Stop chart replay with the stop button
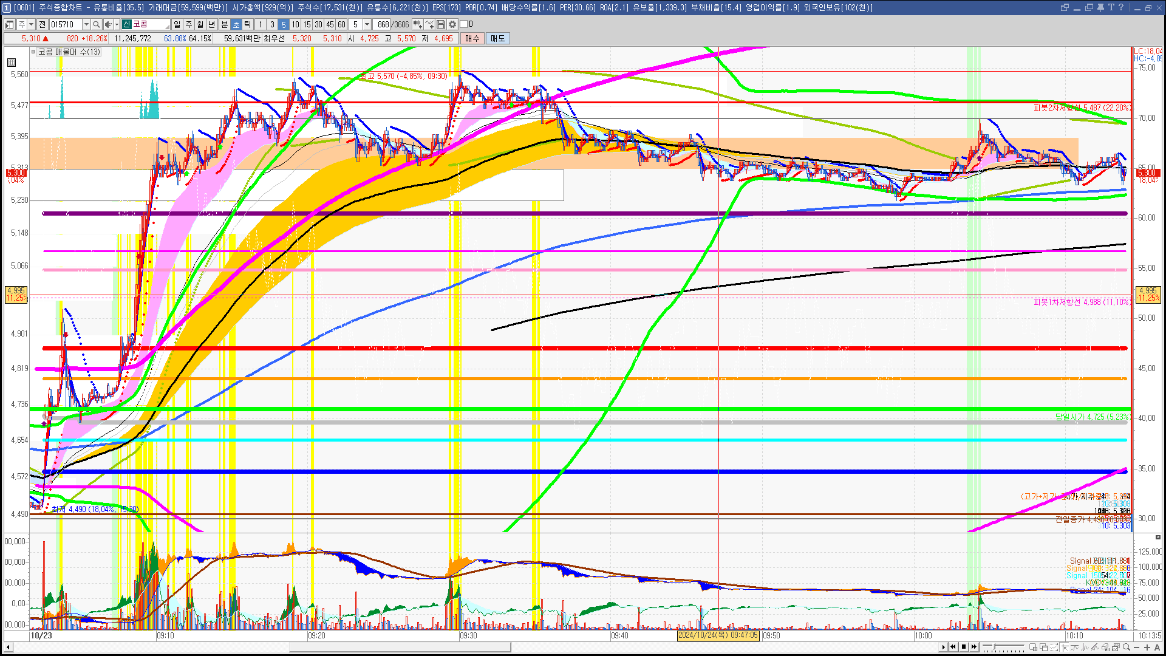The width and height of the screenshot is (1166, 656). click(964, 647)
